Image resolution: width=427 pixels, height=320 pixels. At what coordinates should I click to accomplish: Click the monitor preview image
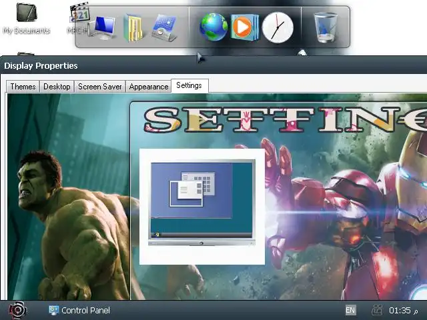click(201, 203)
